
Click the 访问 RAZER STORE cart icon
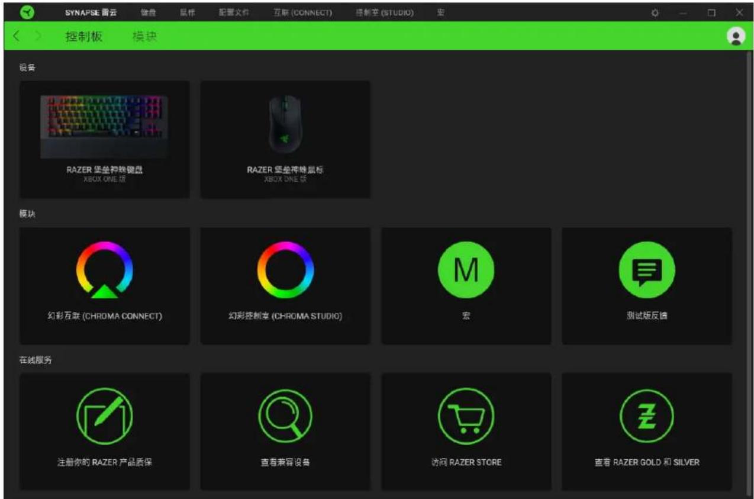(x=466, y=416)
